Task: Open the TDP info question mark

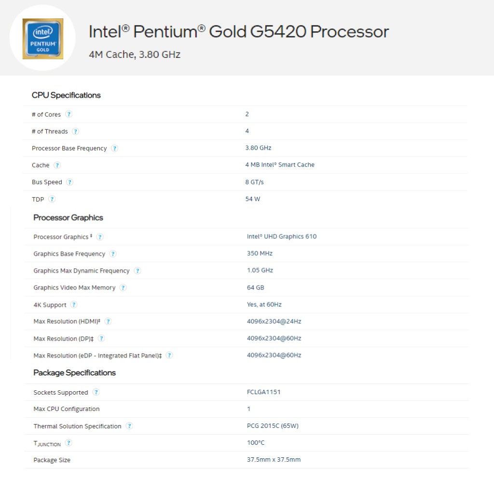Action: 52,199
